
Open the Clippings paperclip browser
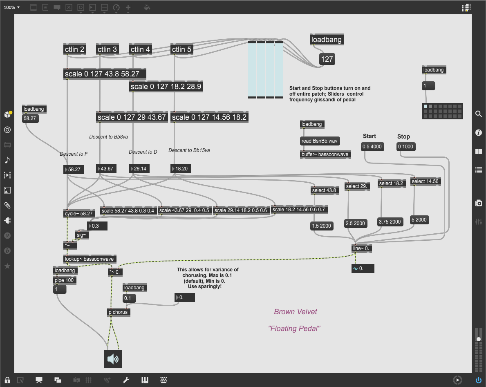point(7,205)
